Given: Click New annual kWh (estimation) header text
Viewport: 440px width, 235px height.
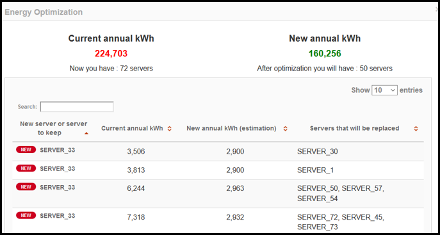Looking at the screenshot, I should 231,129.
